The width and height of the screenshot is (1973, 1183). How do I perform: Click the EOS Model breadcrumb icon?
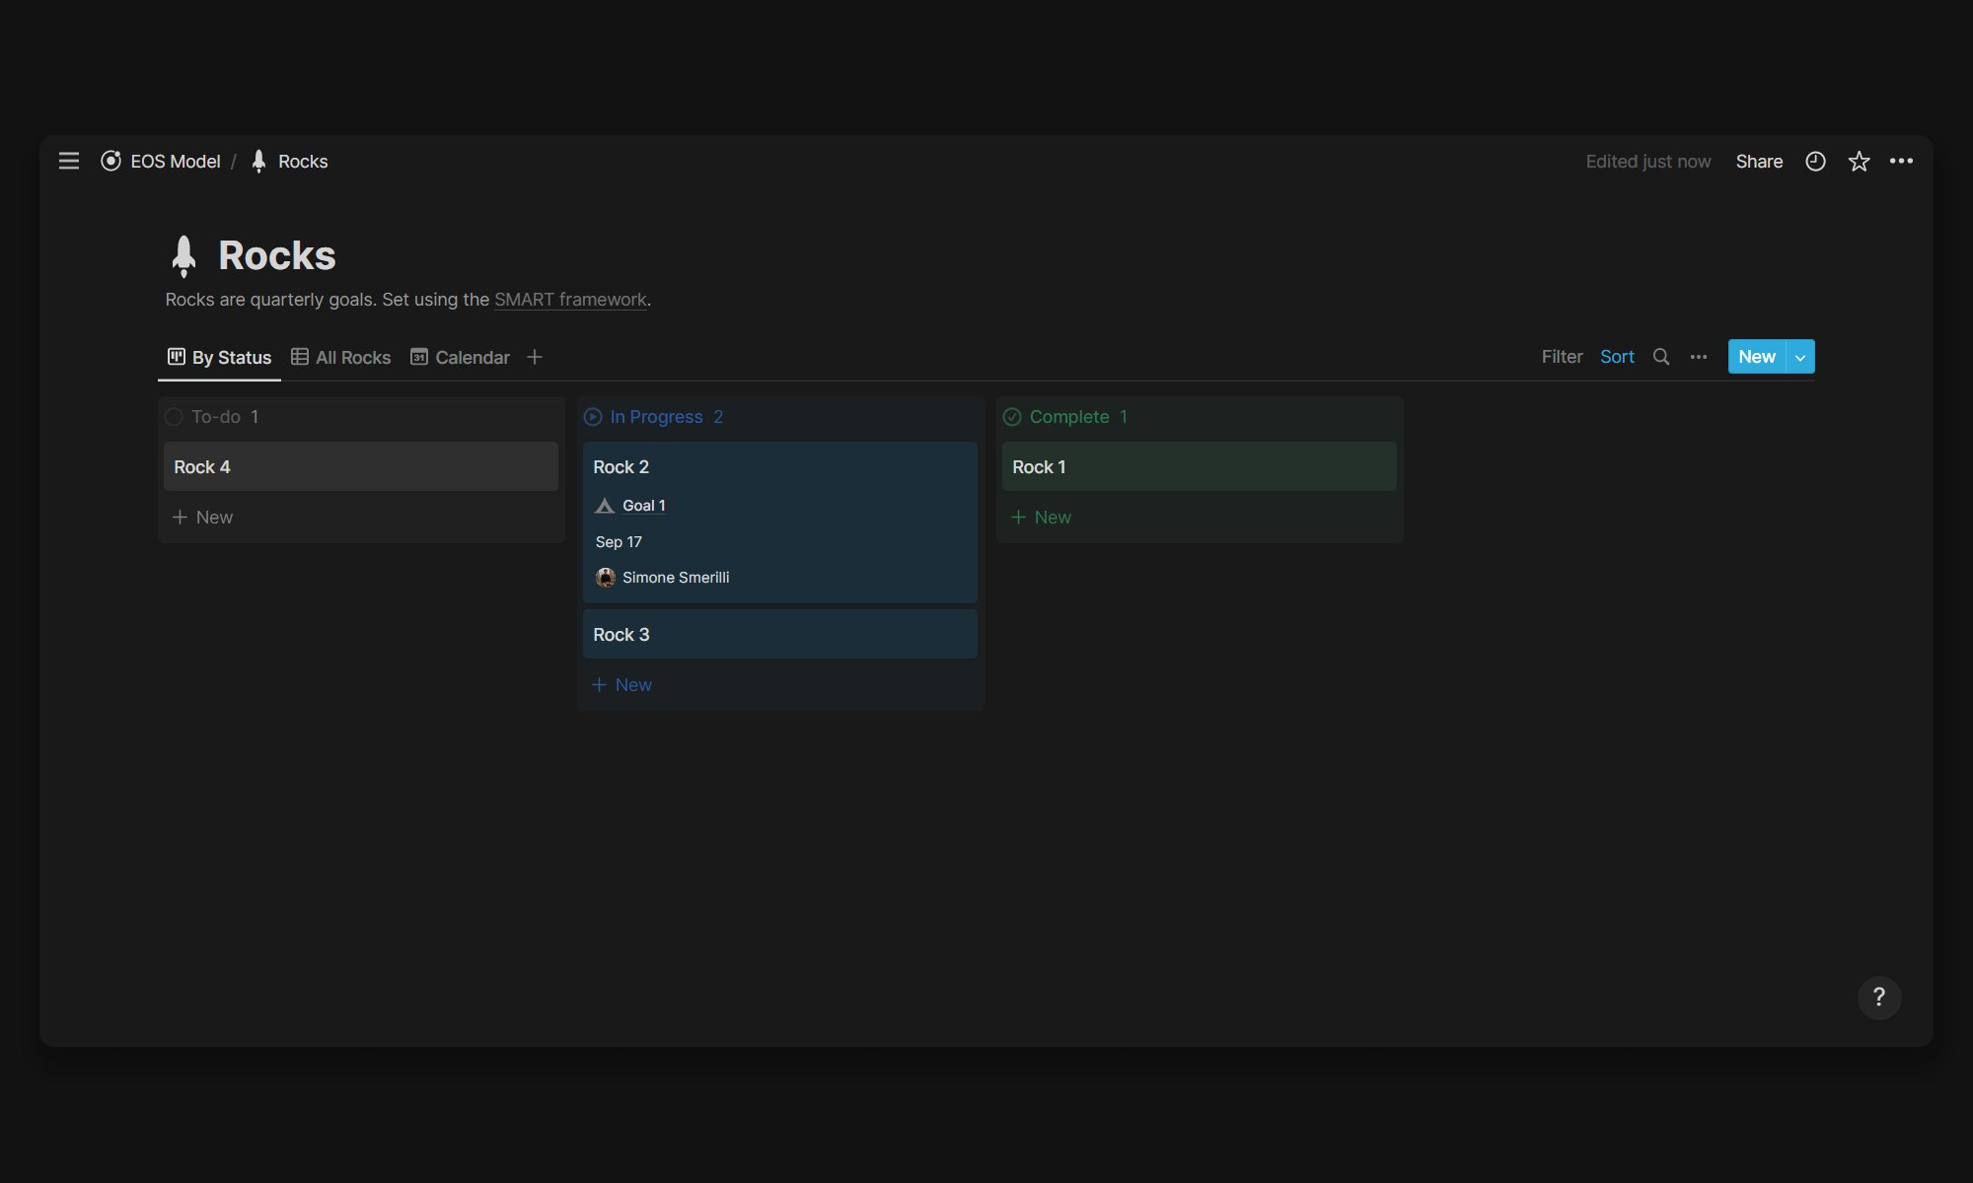coord(111,161)
